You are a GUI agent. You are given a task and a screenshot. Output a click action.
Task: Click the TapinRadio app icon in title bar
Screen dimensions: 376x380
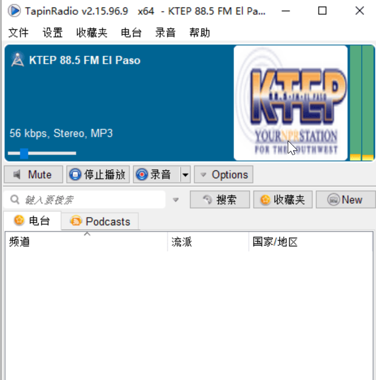click(x=14, y=11)
